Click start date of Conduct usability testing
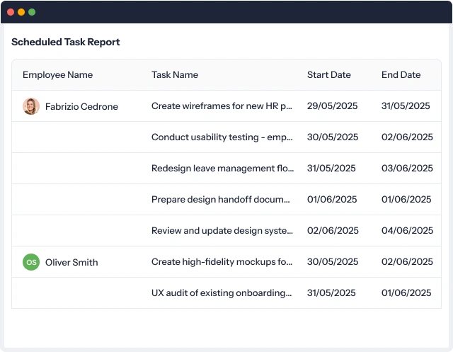Image resolution: width=453 pixels, height=352 pixels. click(x=333, y=137)
